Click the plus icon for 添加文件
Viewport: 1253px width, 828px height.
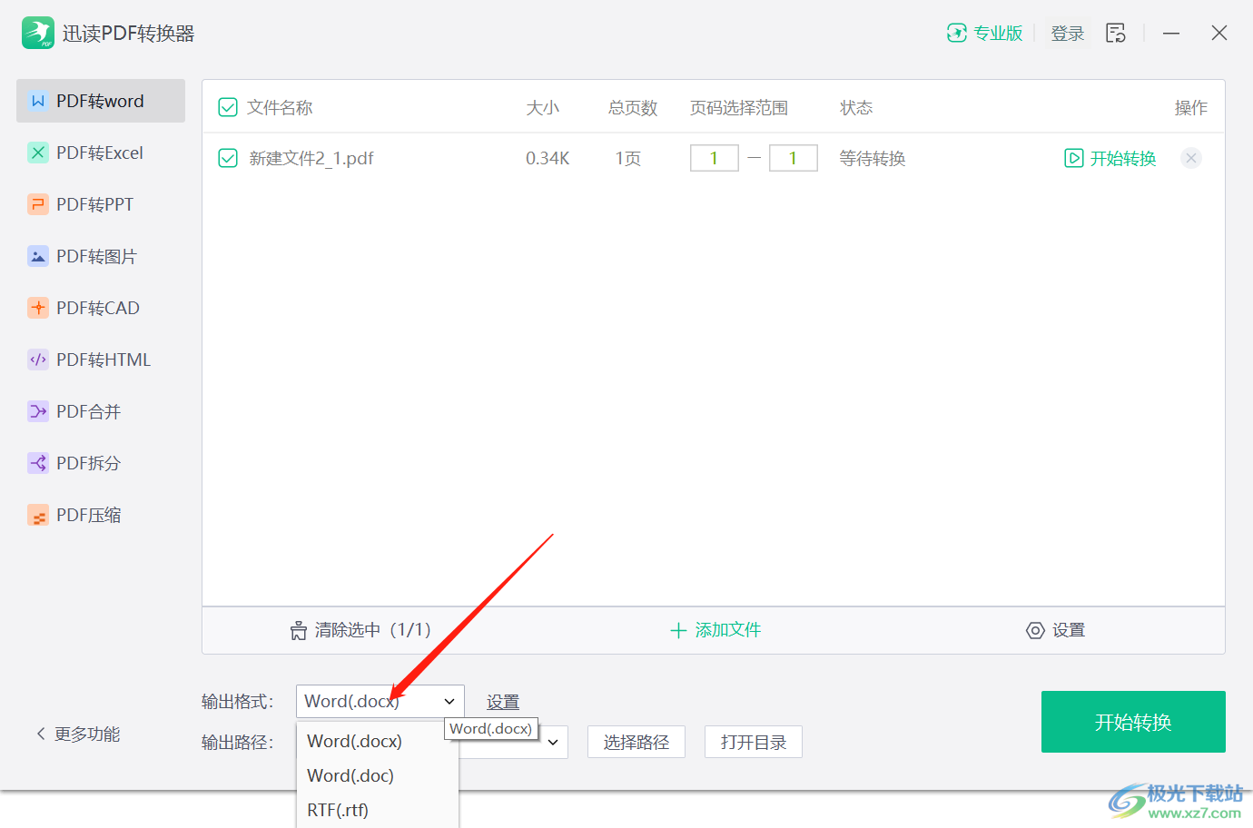678,630
